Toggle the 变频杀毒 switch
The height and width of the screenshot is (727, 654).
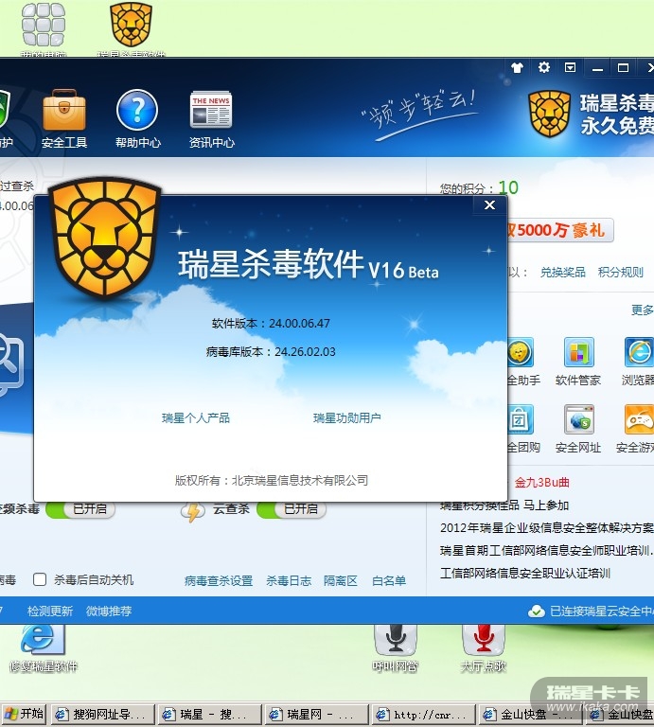pyautogui.click(x=80, y=509)
